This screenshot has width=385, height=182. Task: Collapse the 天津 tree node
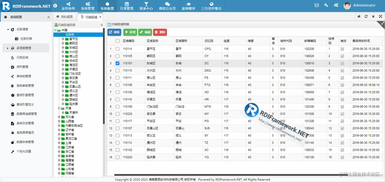[x=59, y=108]
